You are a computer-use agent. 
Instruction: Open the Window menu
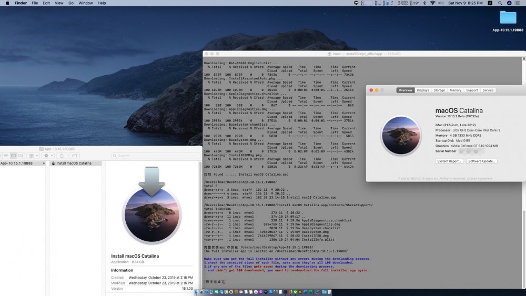[x=86, y=3]
